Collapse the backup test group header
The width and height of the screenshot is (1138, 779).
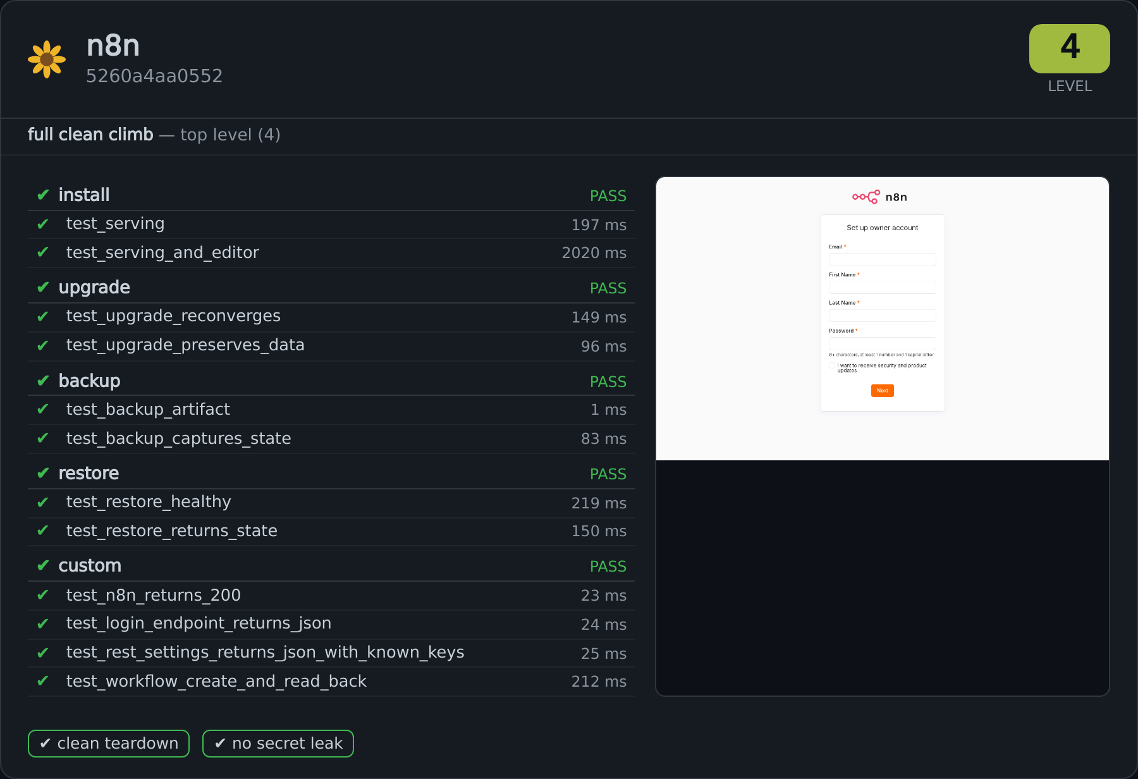coord(331,381)
